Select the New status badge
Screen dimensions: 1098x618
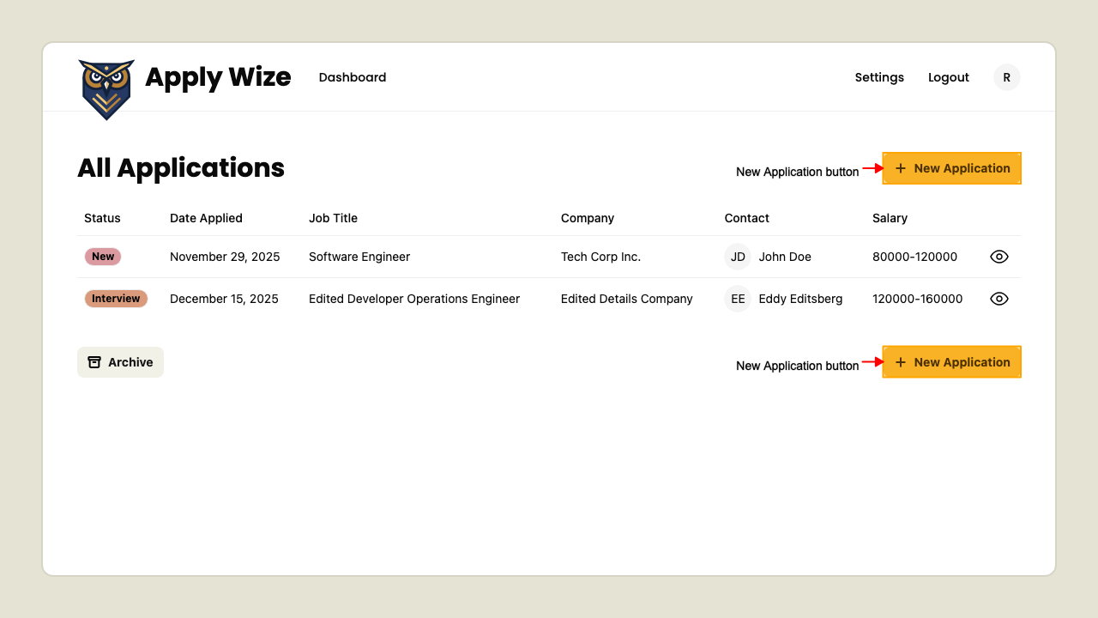click(x=102, y=256)
